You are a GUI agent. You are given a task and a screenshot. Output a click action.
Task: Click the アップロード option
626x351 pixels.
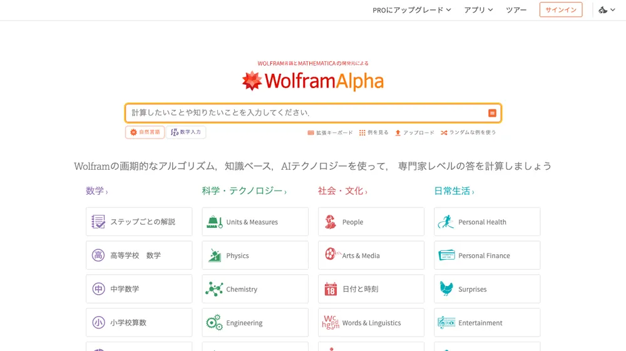tap(414, 132)
